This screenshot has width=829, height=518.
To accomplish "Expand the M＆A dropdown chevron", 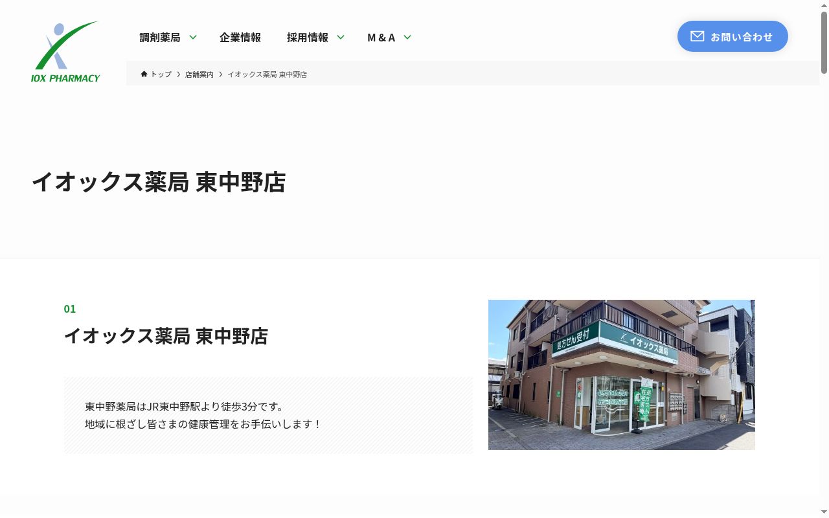I will click(407, 37).
